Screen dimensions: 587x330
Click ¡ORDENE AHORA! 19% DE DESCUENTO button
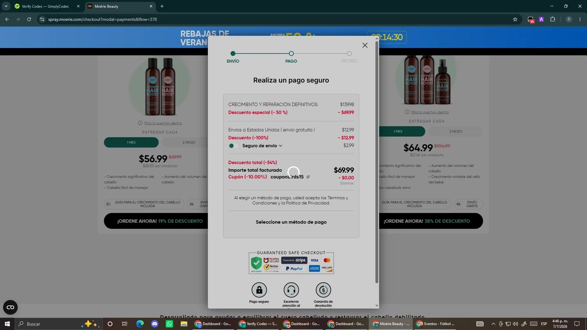click(156, 221)
